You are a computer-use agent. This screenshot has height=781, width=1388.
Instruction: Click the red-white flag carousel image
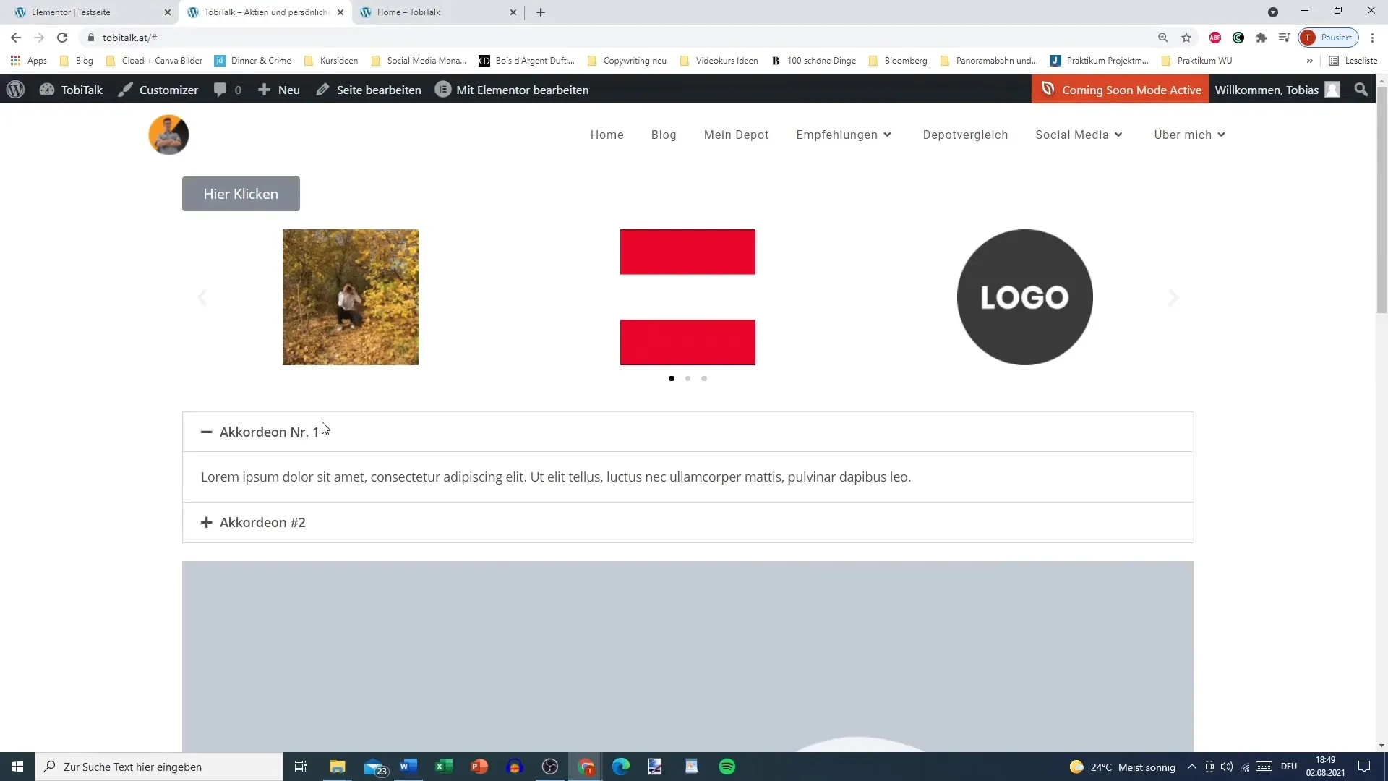click(x=687, y=297)
